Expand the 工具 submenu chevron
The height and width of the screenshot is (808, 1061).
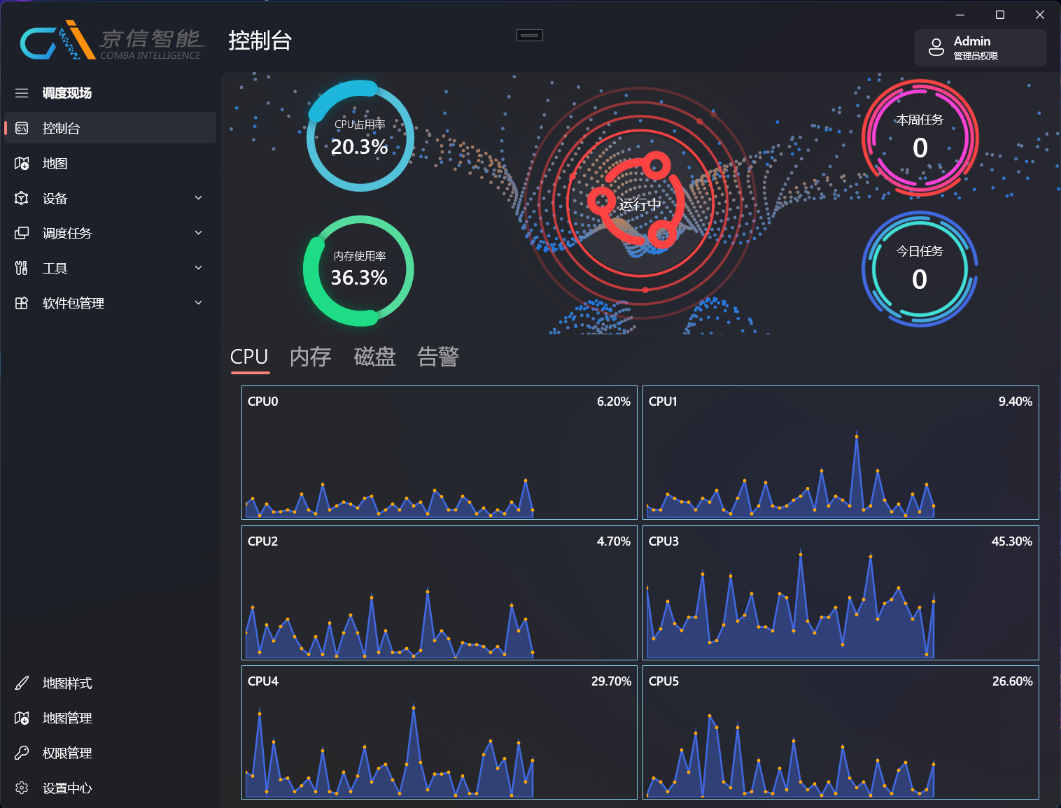coord(198,268)
